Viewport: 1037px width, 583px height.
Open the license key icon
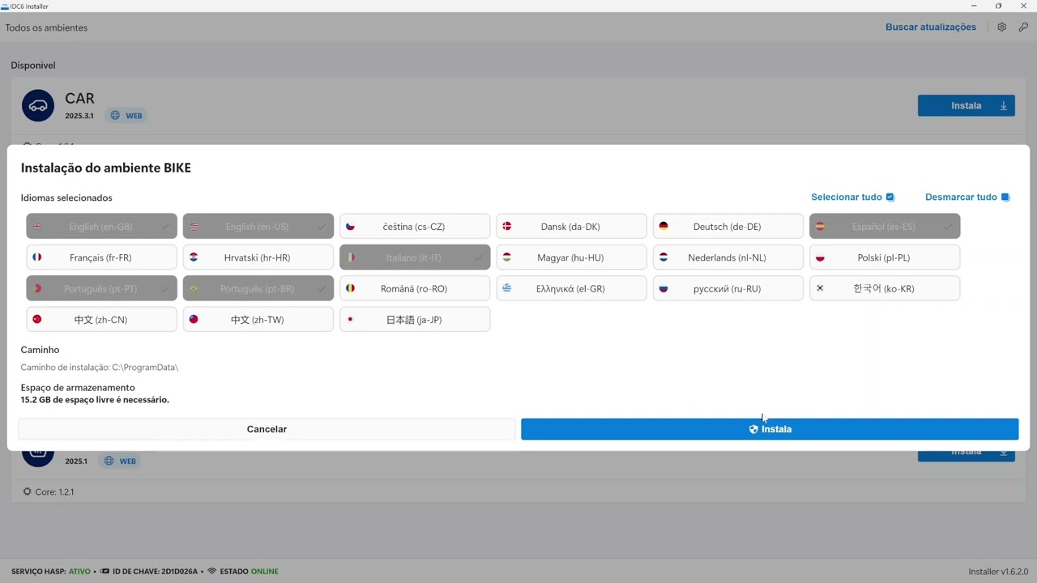1023,27
